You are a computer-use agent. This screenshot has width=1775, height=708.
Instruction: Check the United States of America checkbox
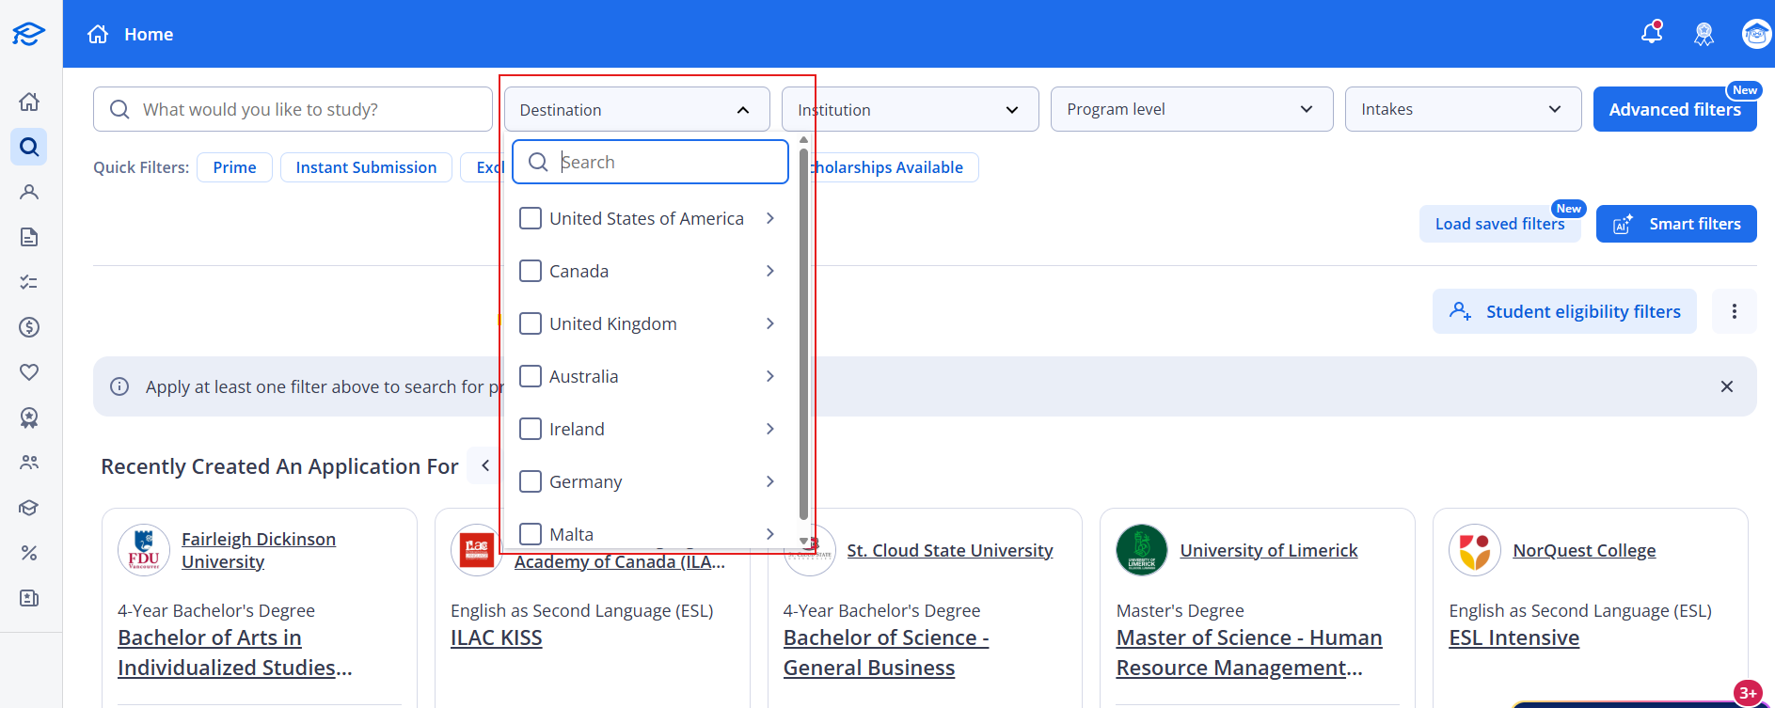[x=531, y=218]
